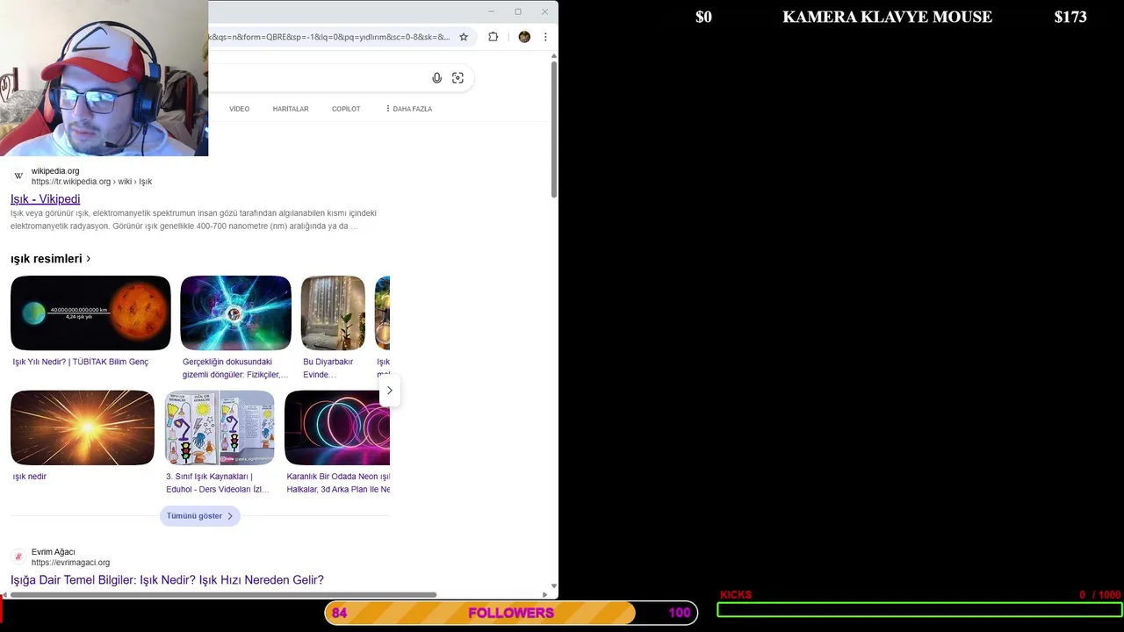1124x632 pixels.
Task: Click the Tümünü göster button
Action: tap(200, 516)
